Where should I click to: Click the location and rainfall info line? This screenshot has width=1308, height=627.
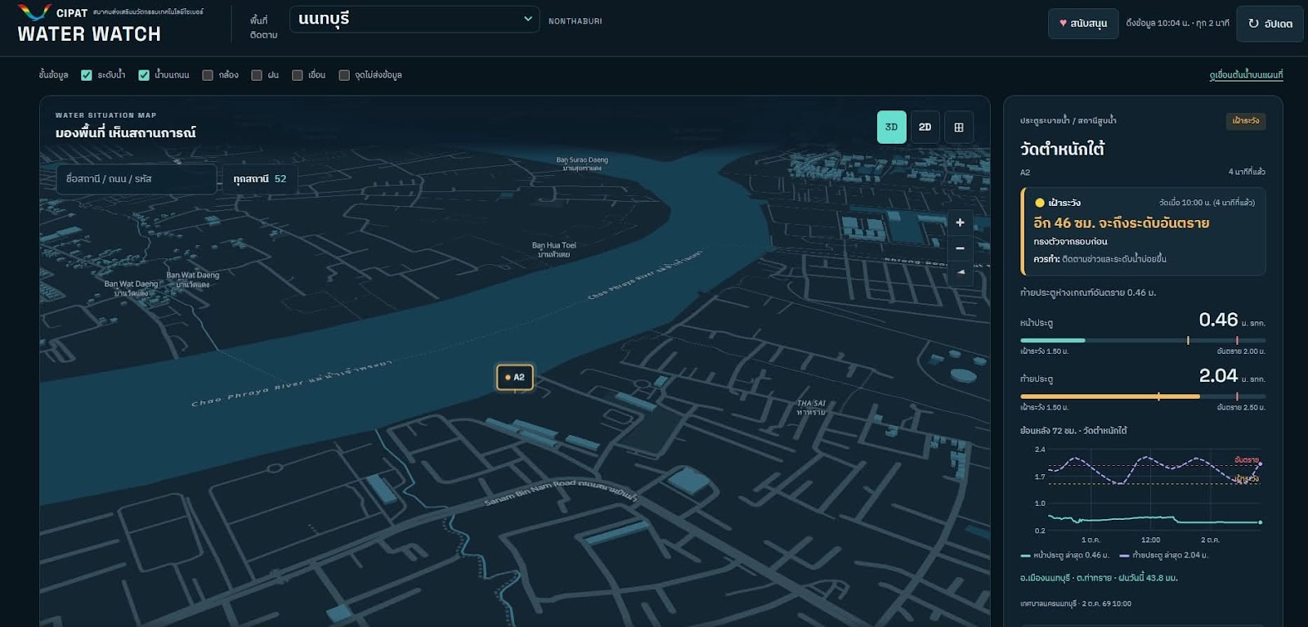click(1099, 578)
